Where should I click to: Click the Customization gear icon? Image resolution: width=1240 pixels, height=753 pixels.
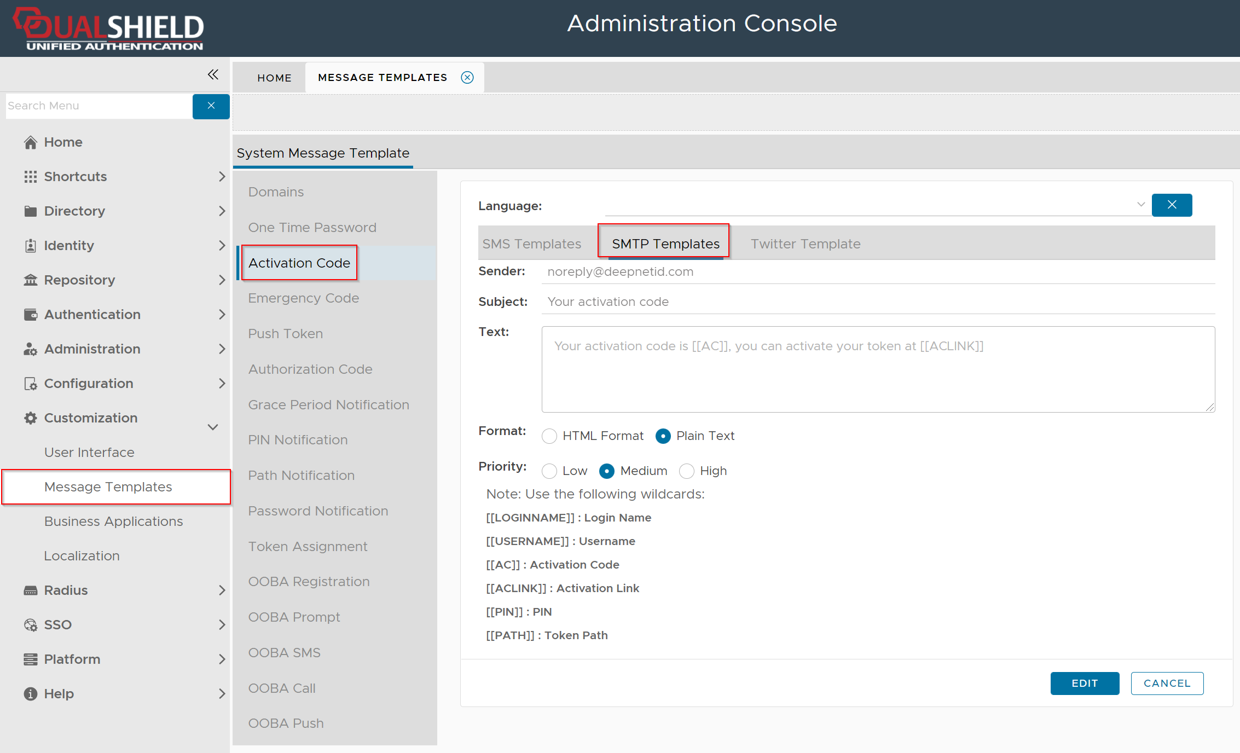pos(31,418)
